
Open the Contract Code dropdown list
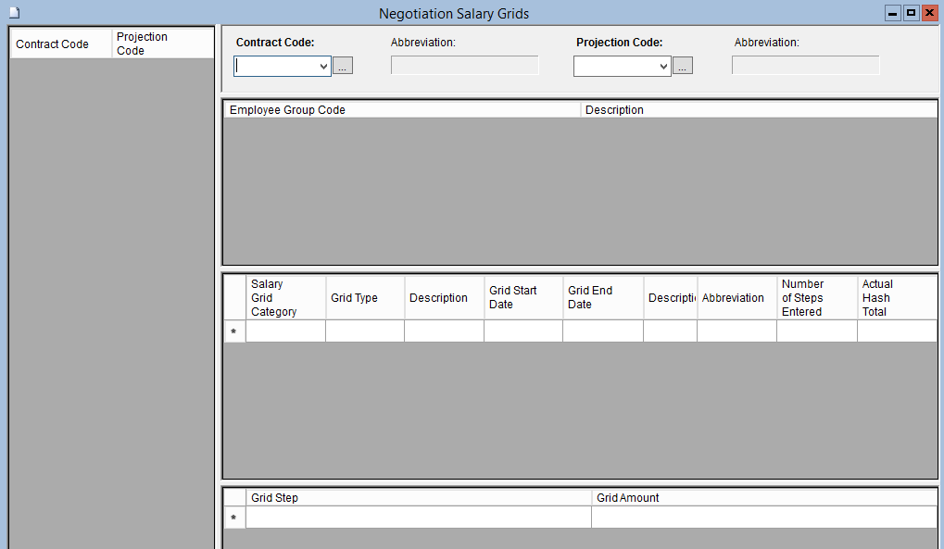click(x=323, y=67)
